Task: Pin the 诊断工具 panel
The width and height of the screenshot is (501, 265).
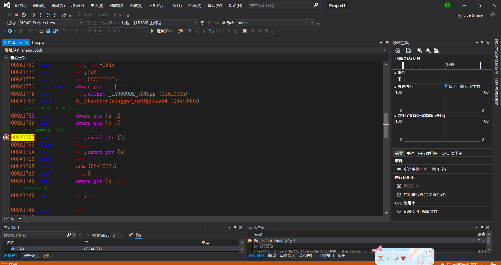Action: [482, 43]
